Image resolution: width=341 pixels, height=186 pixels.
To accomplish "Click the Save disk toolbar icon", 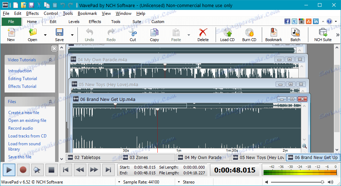I will (x=59, y=33).
